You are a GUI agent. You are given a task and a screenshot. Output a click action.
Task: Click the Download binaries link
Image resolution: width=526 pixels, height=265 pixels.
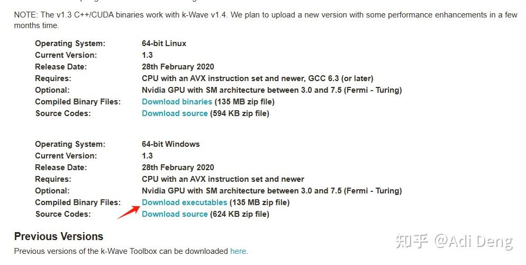click(177, 102)
